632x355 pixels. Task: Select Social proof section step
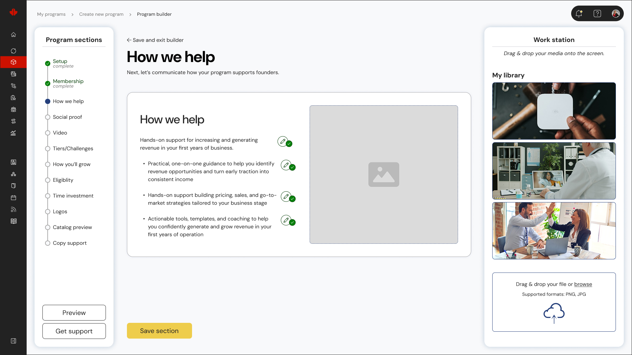(67, 117)
